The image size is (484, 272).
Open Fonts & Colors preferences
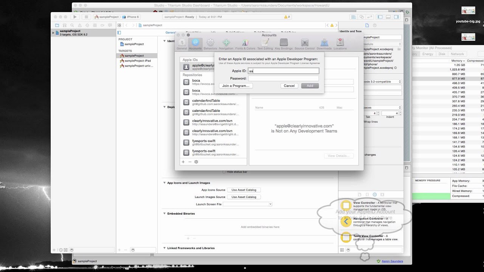coord(245,44)
